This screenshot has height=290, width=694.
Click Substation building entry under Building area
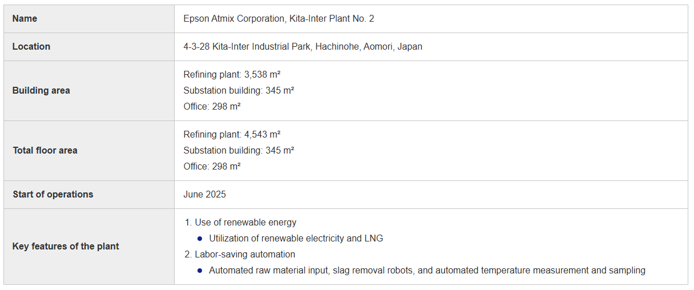pyautogui.click(x=239, y=91)
